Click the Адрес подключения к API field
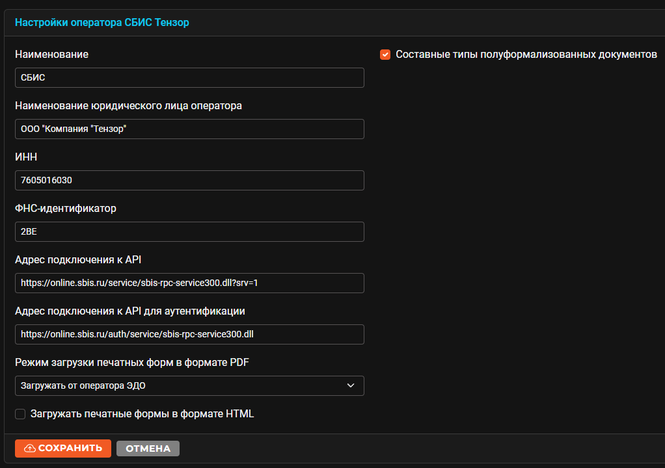This screenshot has height=468, width=665. pyautogui.click(x=189, y=283)
